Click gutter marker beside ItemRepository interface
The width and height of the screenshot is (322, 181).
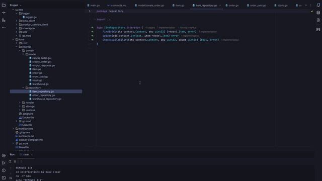(92, 28)
